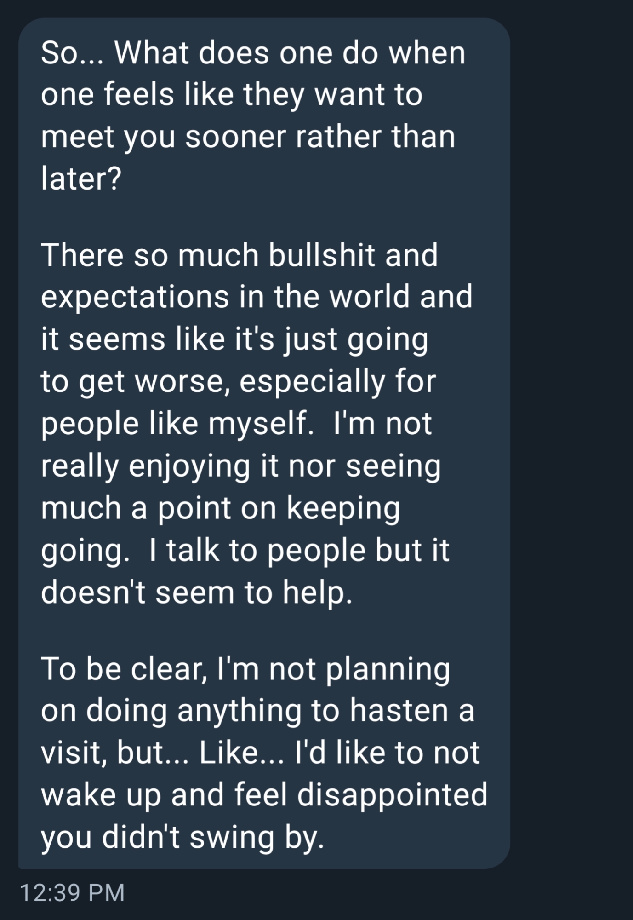Select the word "disappointed" in the message
The image size is (633, 920).
[392, 795]
